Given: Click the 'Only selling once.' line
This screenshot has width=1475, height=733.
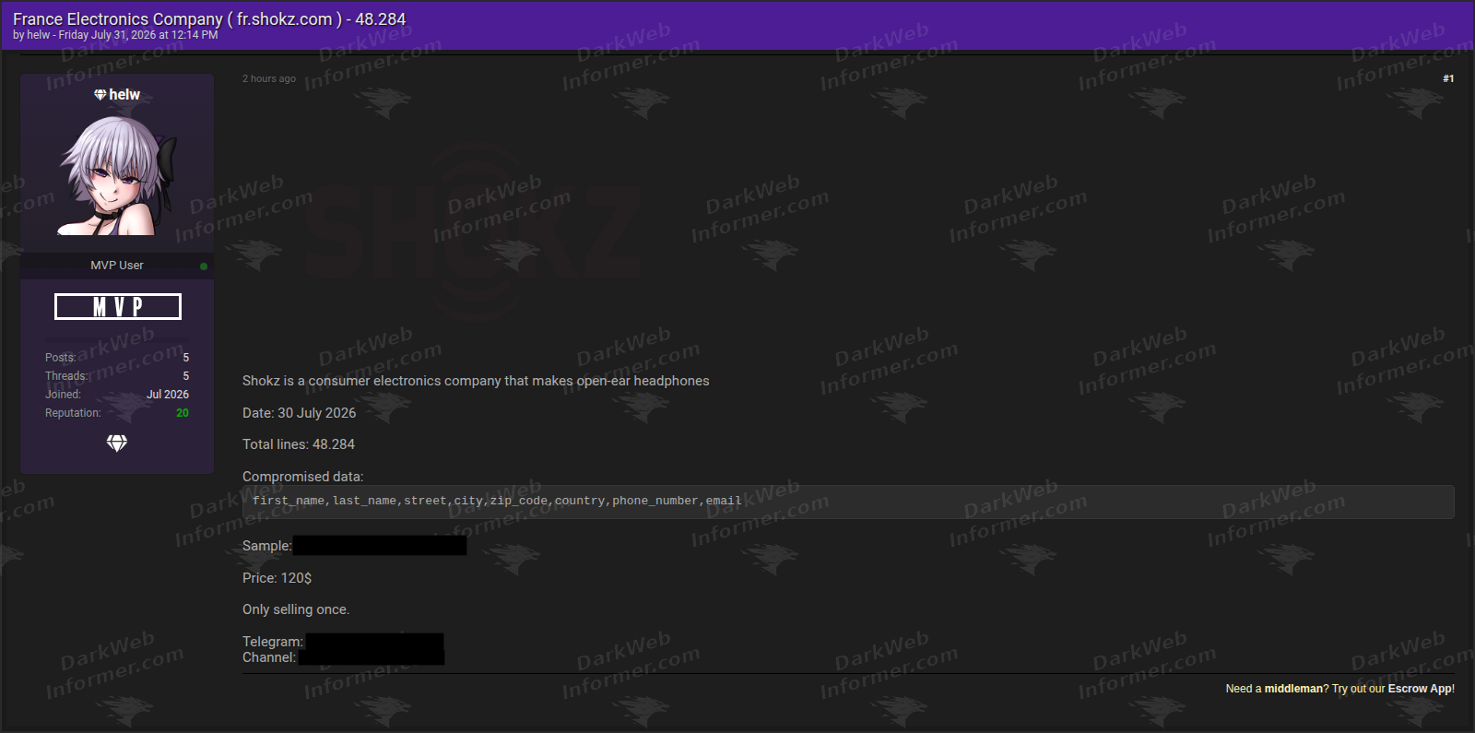Looking at the screenshot, I should tap(296, 609).
